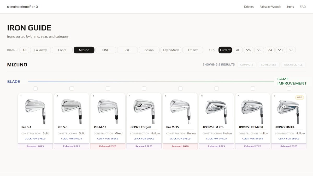Screen dimensions: 313x176
Task: Open the Pro M-13 iron image
Action: (x=108, y=111)
